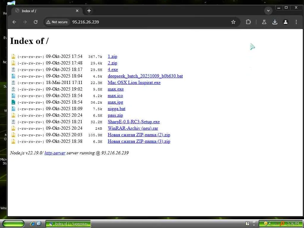The height and width of the screenshot is (228, 304).
Task: Click the executable icon beside 4.exe
Action: tap(13, 69)
